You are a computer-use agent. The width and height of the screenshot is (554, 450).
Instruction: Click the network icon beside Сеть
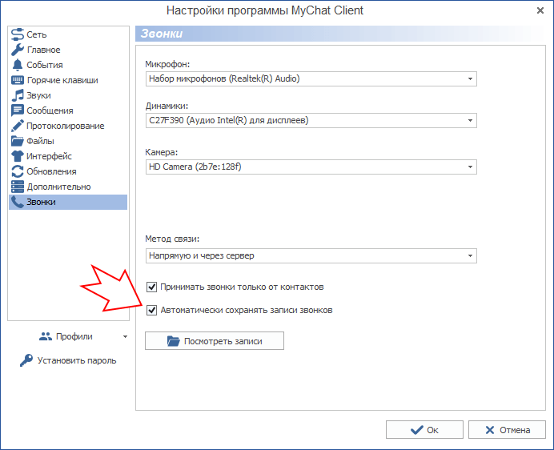click(18, 34)
